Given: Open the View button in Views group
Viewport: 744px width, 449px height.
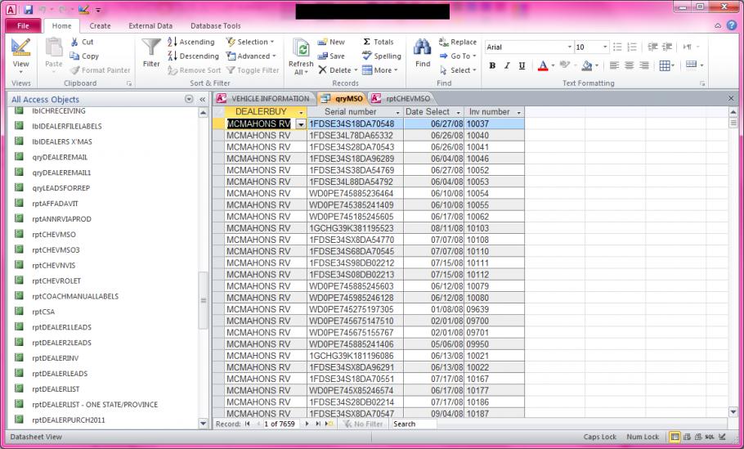Looking at the screenshot, I should point(21,55).
